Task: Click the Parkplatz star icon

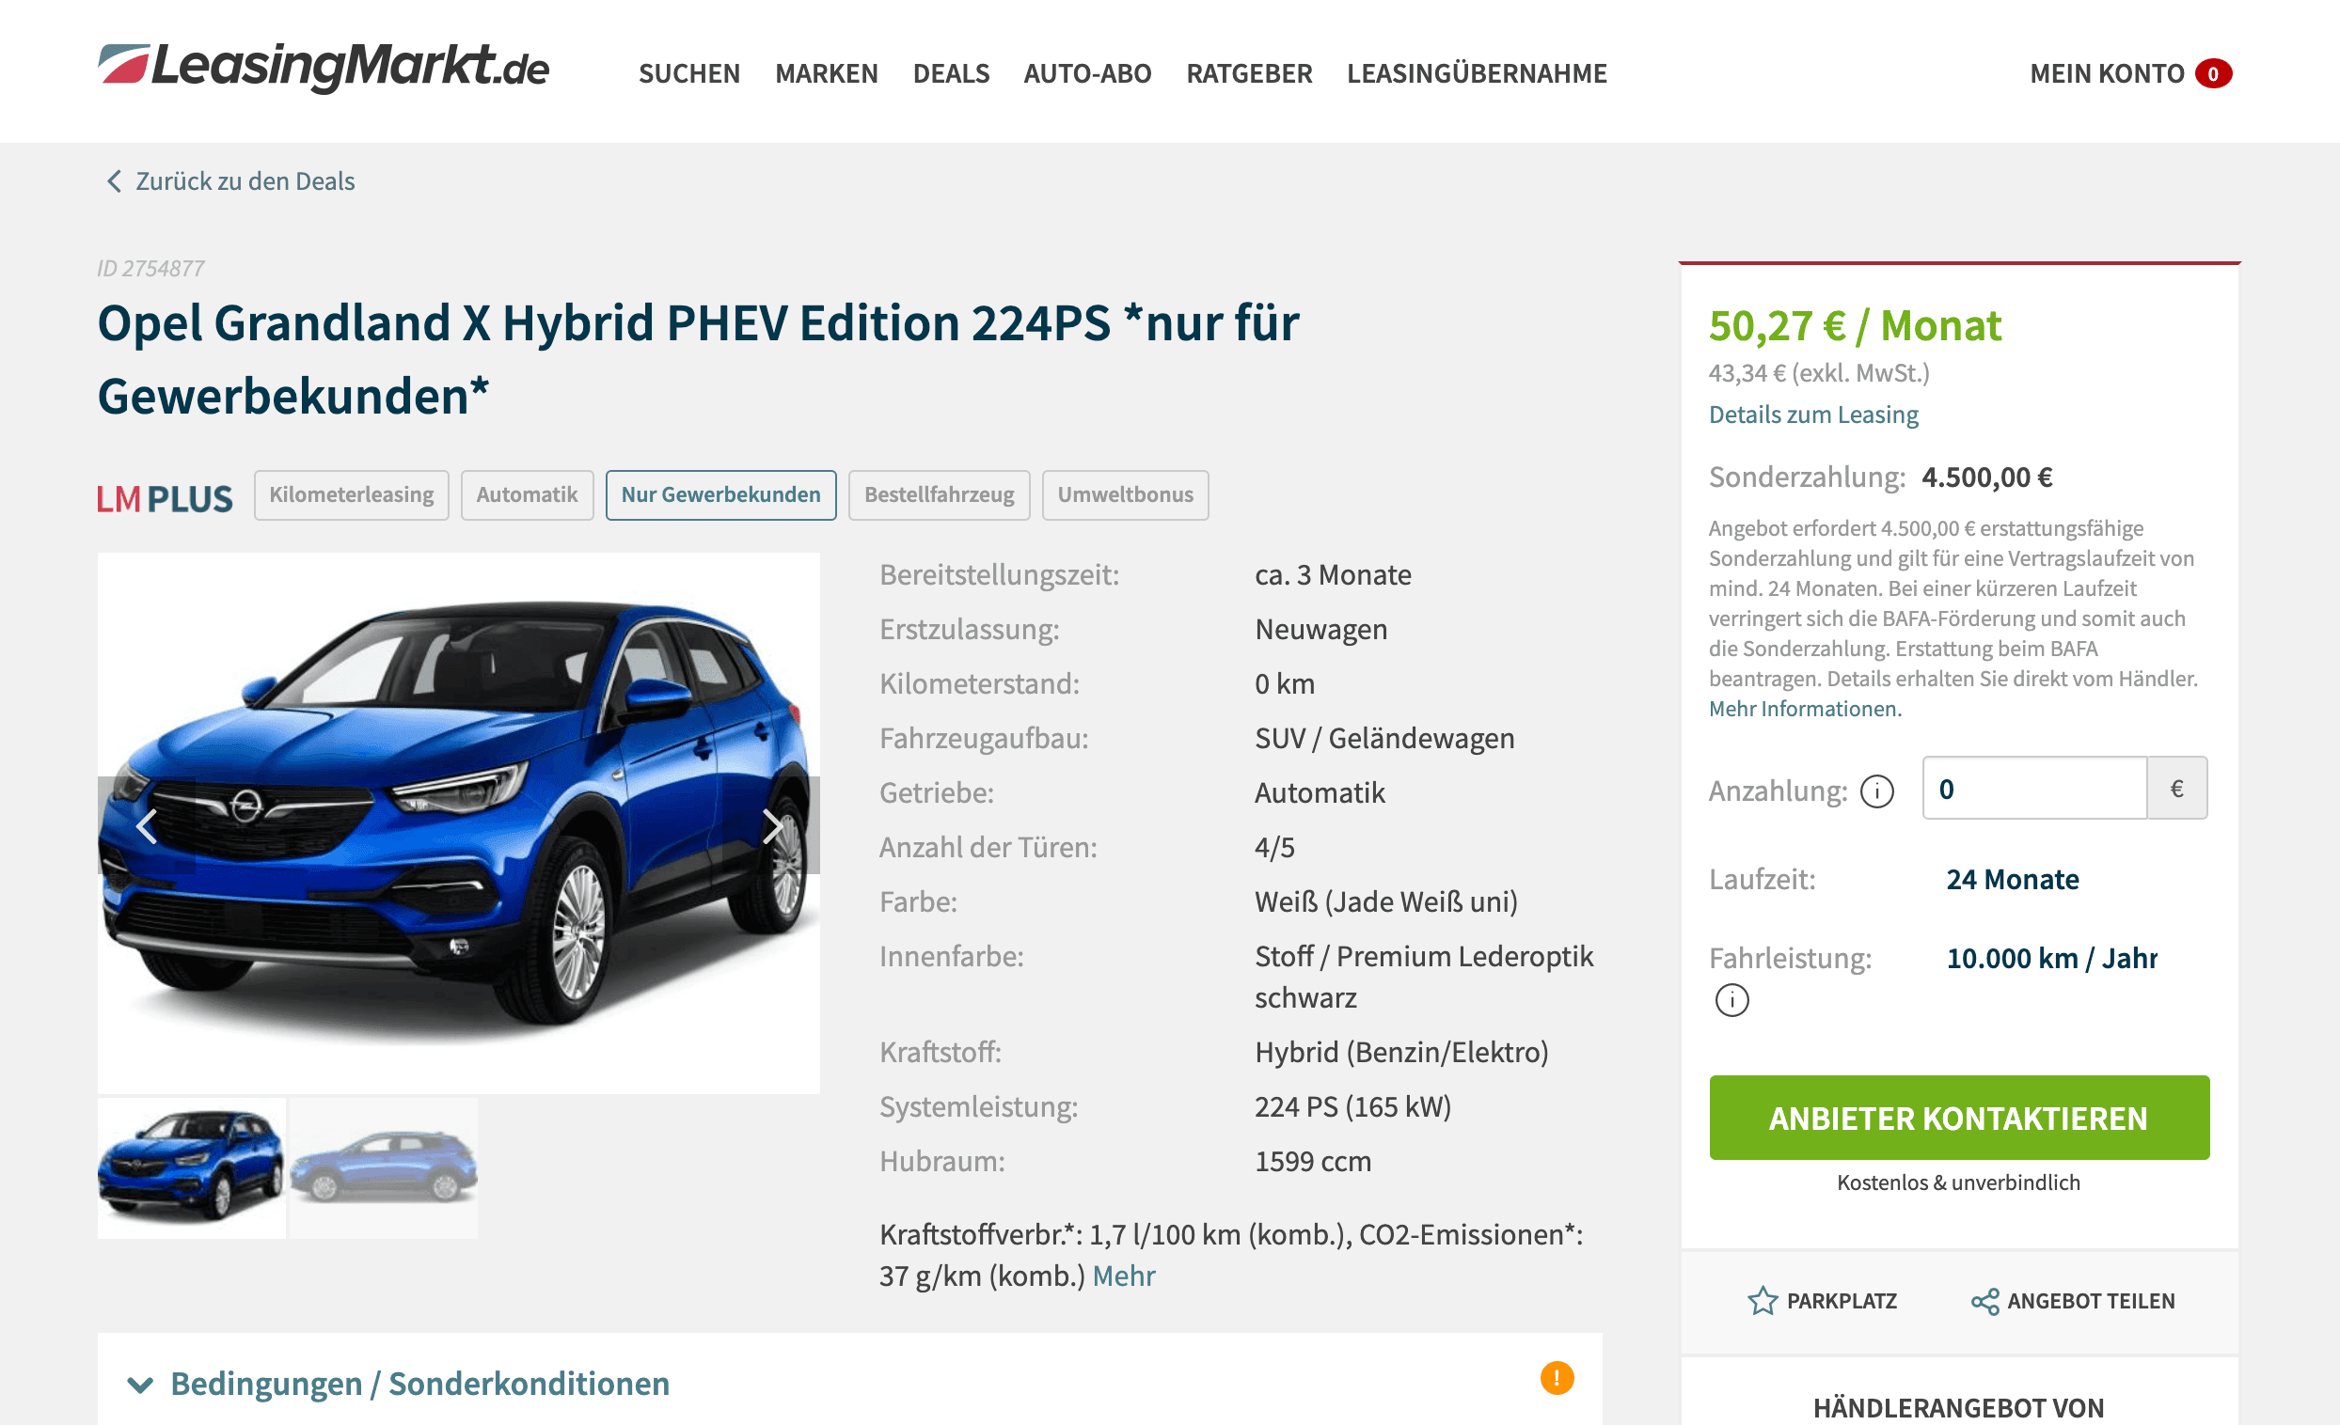Action: point(1762,1301)
